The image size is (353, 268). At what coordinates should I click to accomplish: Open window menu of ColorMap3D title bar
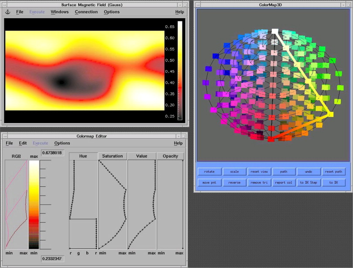pyautogui.click(x=198, y=5)
